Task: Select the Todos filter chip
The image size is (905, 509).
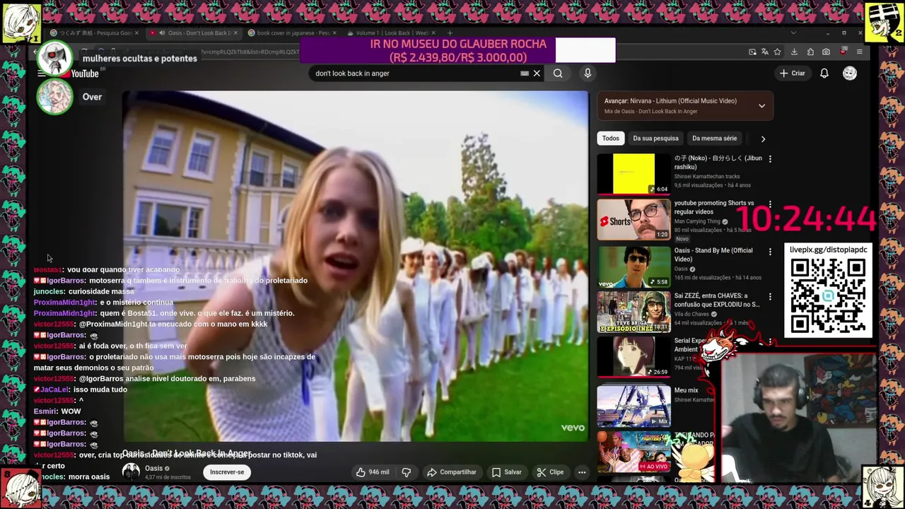Action: click(610, 139)
